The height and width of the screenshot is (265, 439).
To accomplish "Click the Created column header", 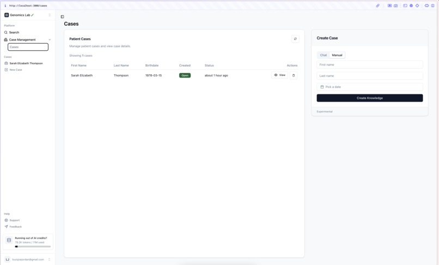I will click(x=185, y=65).
